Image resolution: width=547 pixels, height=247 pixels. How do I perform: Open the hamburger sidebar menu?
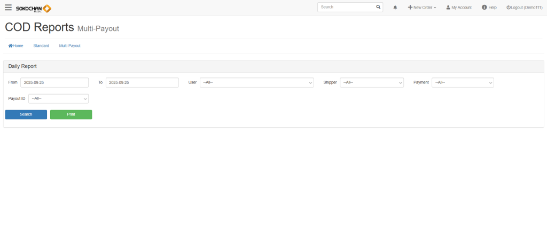pyautogui.click(x=8, y=7)
